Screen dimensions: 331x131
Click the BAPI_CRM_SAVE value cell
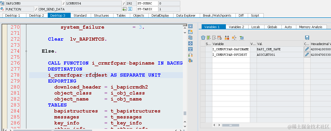280,49
